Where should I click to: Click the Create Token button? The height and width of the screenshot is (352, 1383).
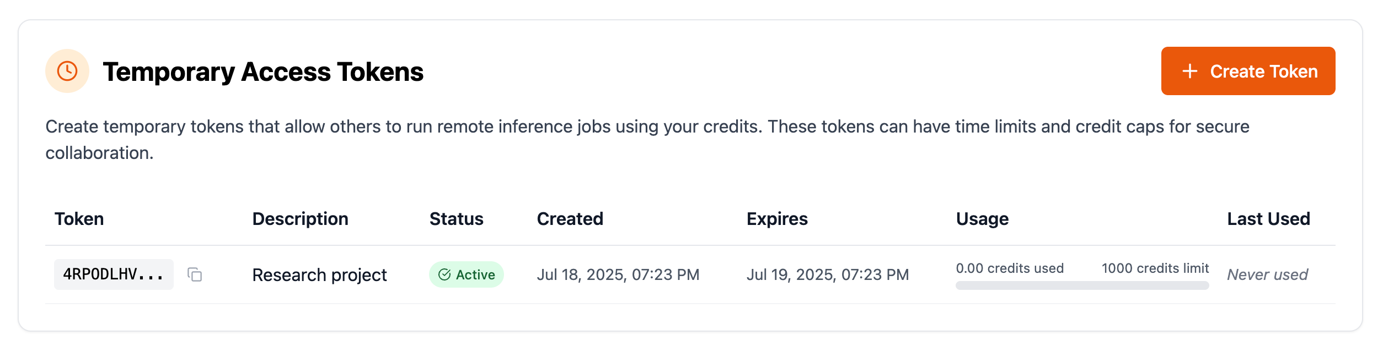(x=1248, y=71)
